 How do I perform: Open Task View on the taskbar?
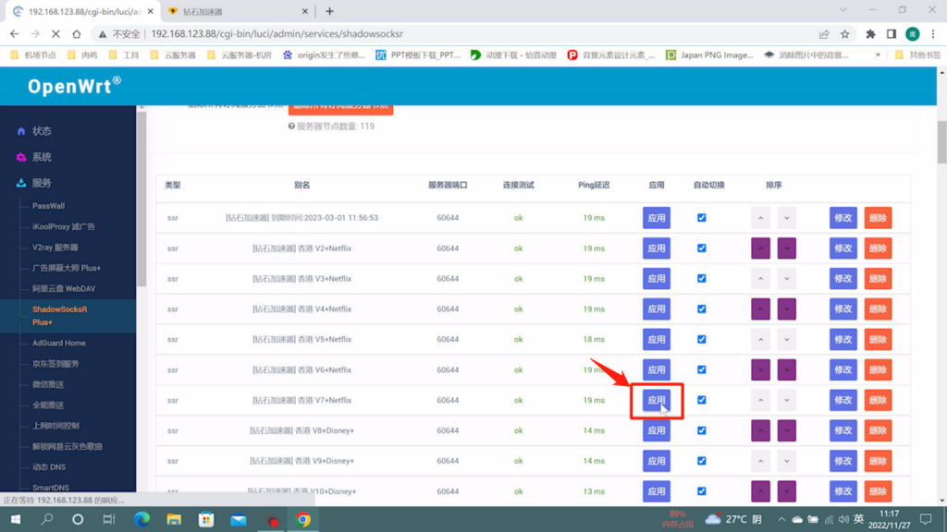click(109, 519)
